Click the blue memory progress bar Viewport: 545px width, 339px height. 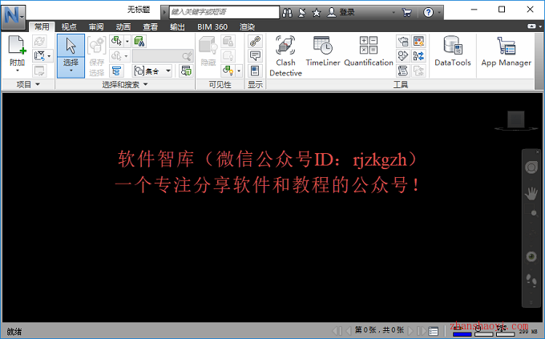pos(462,334)
